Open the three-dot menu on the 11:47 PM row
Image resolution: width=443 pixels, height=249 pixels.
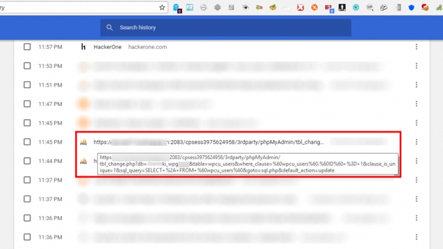tap(416, 104)
